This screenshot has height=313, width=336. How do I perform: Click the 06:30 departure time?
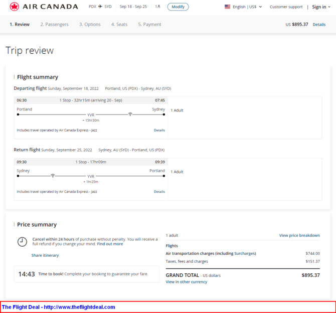[x=22, y=100]
